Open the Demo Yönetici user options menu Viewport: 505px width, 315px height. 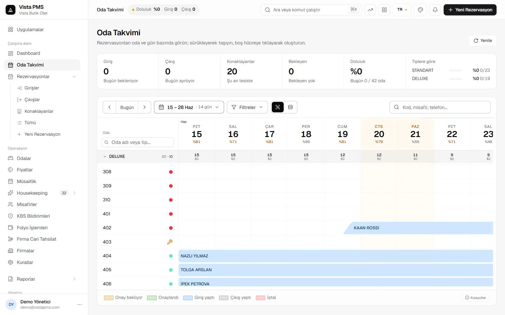pyautogui.click(x=80, y=305)
